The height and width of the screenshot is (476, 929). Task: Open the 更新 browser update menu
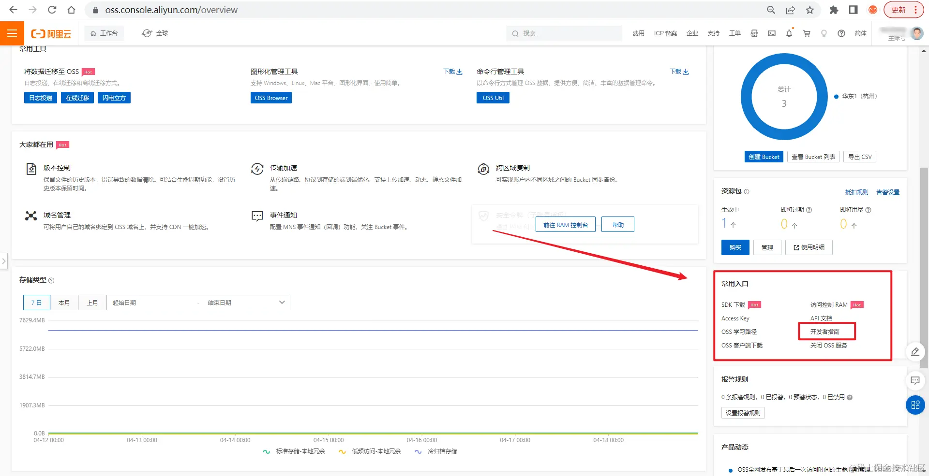(904, 10)
